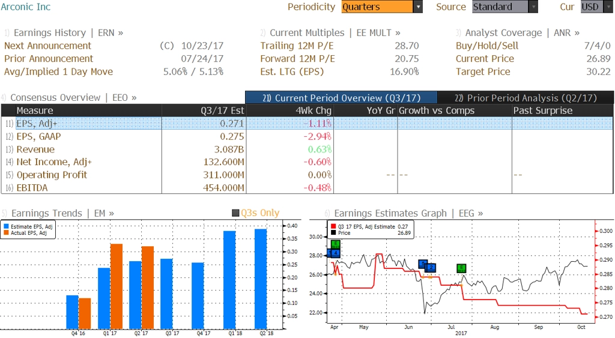Click the YoY Gr column header
The height and width of the screenshot is (338, 615).
click(x=365, y=110)
